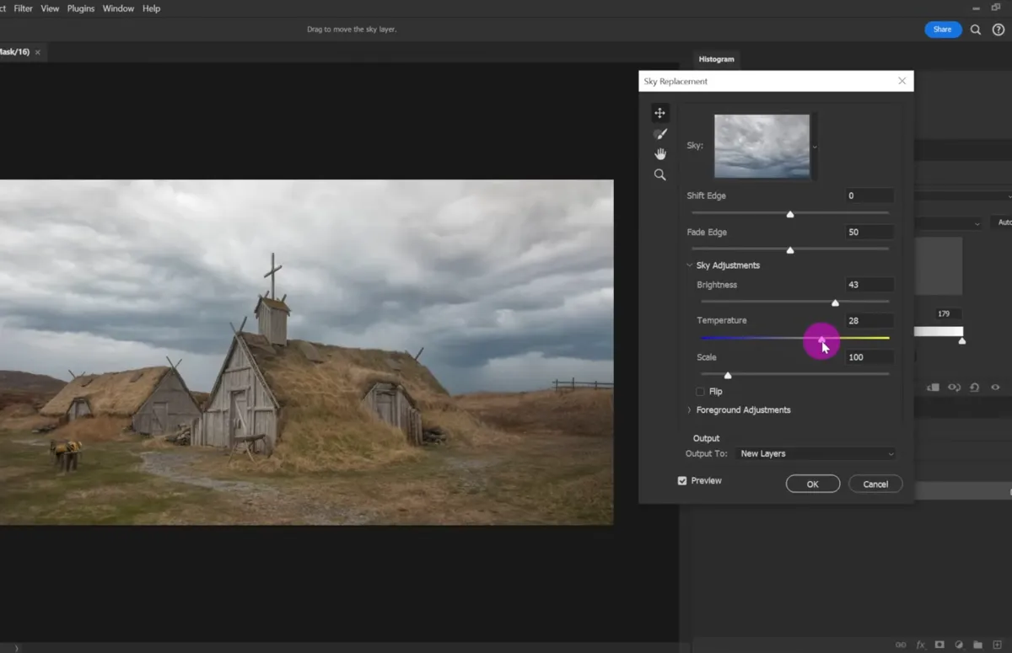This screenshot has height=653, width=1012.
Task: Select the Sky Brush tool
Action: [660, 133]
